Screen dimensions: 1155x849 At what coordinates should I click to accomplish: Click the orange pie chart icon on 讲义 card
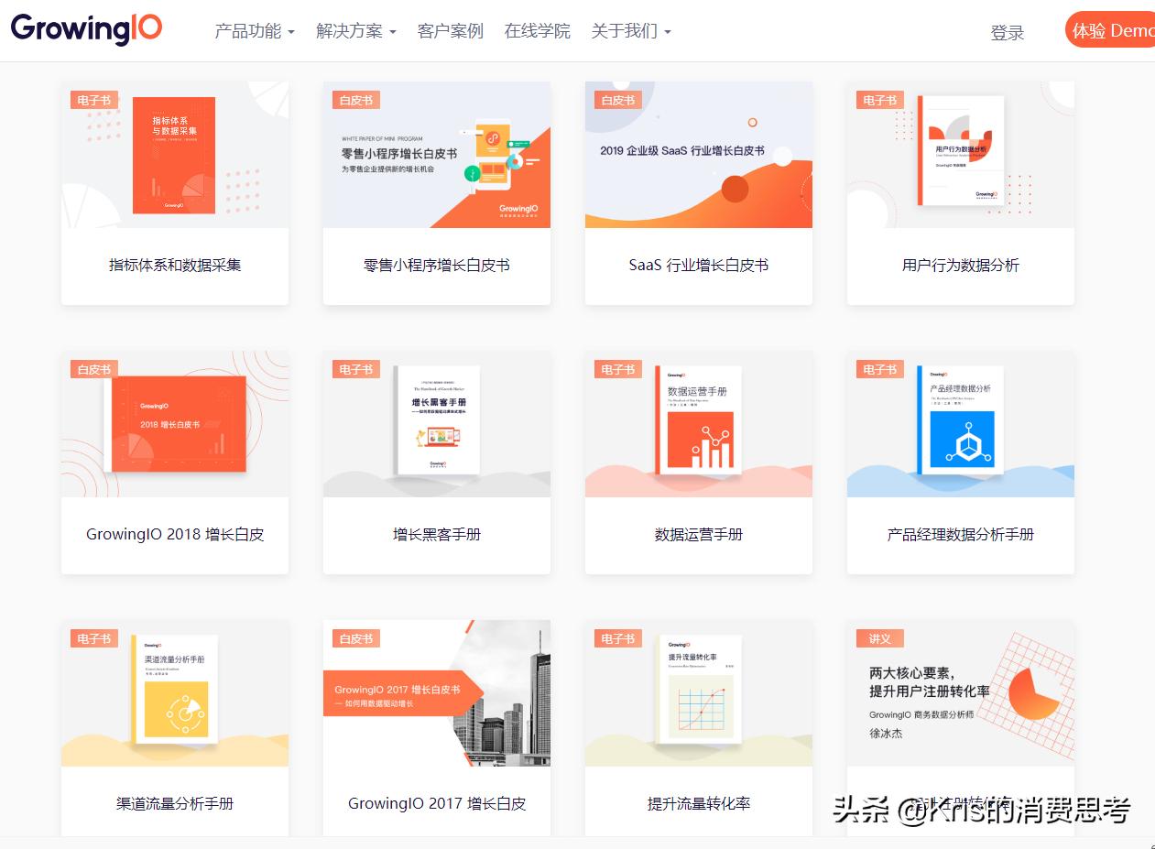[1034, 693]
